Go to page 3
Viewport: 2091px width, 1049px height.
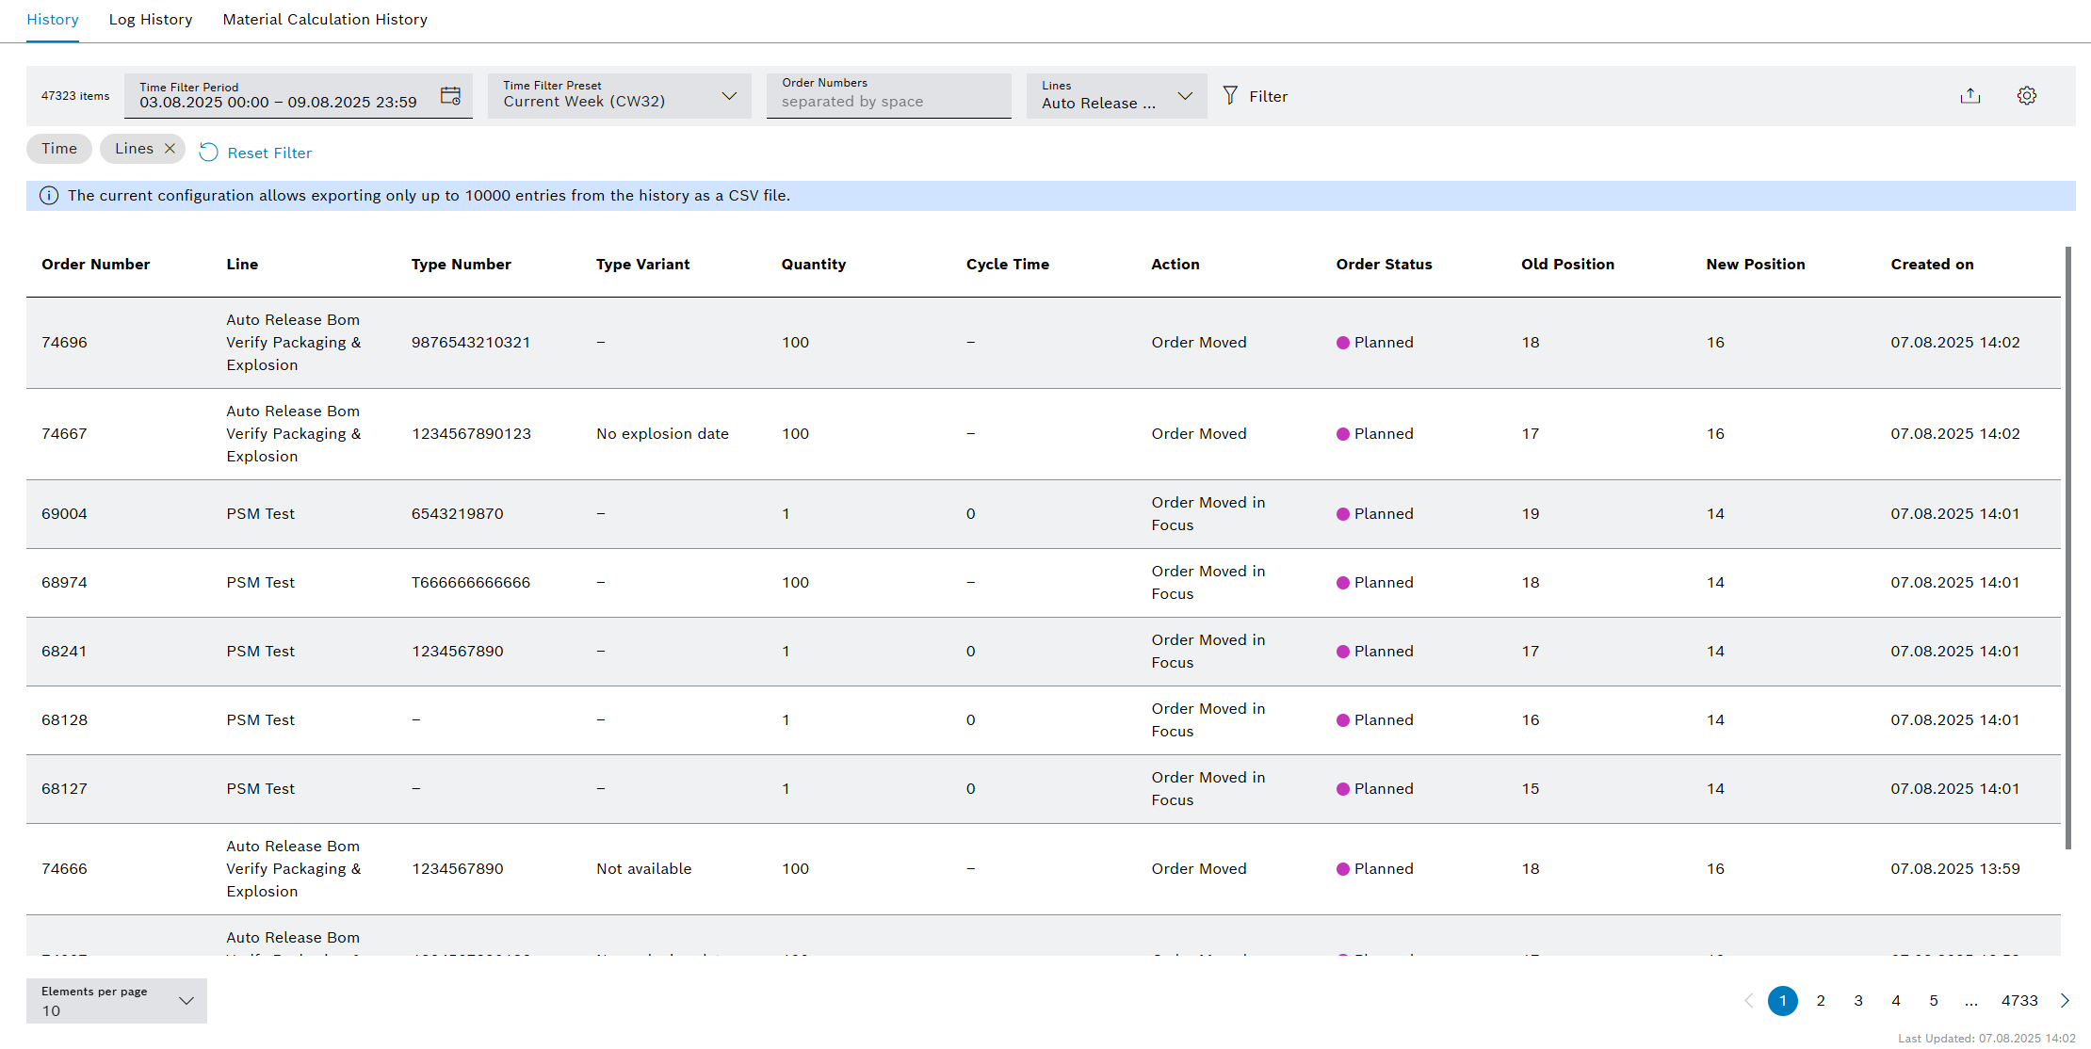[1857, 1001]
